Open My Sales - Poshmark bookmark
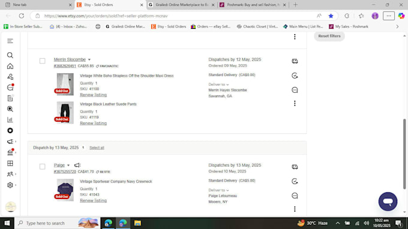Screen dimensions: 408x229 tap(349, 26)
